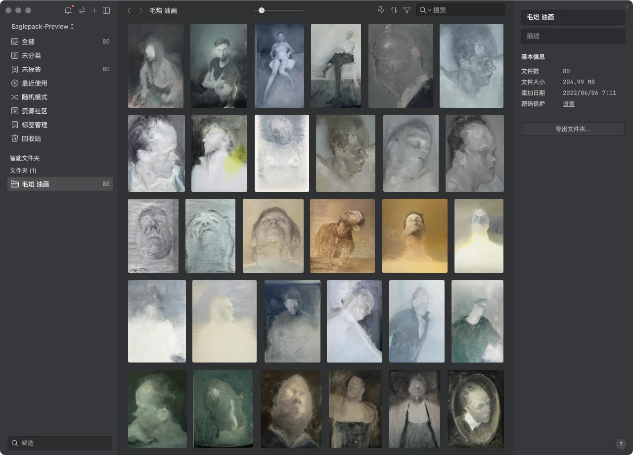Click the 导出文件夹... button
Image resolution: width=633 pixels, height=455 pixels.
pos(573,129)
